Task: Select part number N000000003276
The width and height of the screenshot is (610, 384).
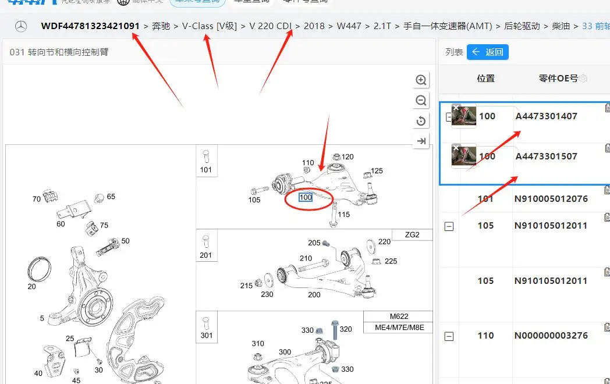Action: click(x=551, y=335)
